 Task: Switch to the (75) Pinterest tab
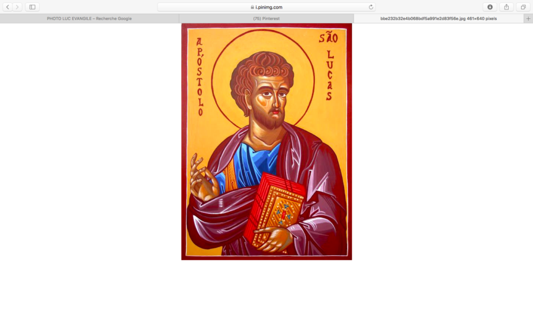click(x=266, y=19)
